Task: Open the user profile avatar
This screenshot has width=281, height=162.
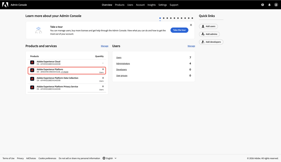Action: 276,5
